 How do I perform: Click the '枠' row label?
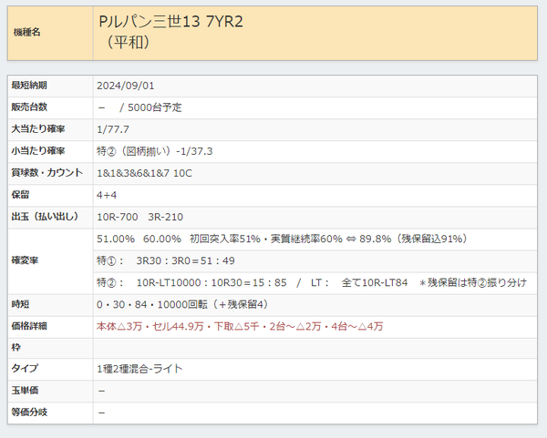(16, 348)
